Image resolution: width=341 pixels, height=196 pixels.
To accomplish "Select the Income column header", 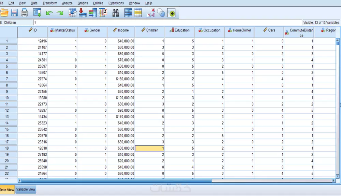I will coord(121,32).
